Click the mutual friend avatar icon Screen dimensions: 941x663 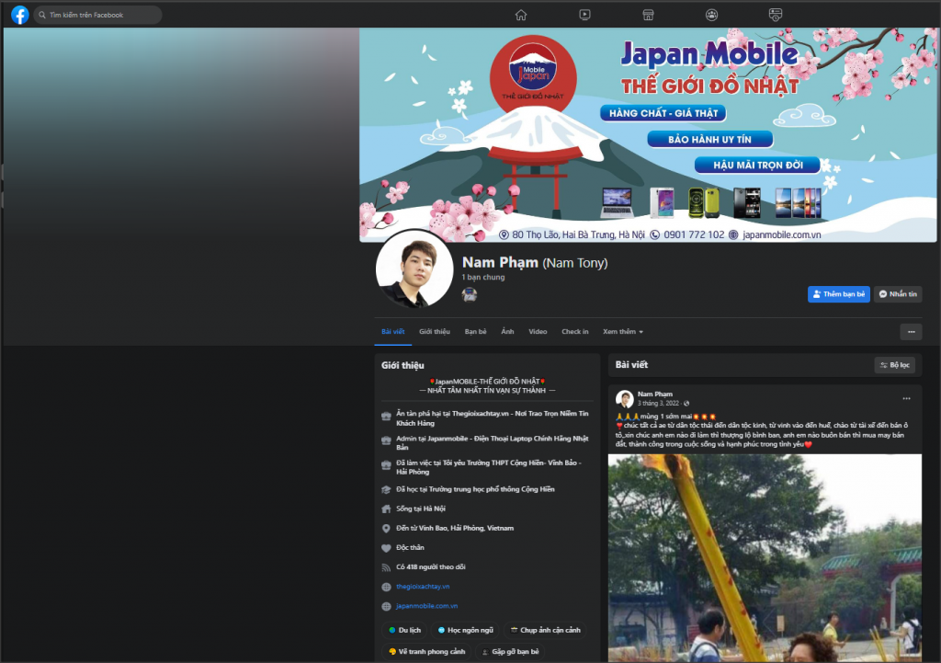pyautogui.click(x=470, y=295)
